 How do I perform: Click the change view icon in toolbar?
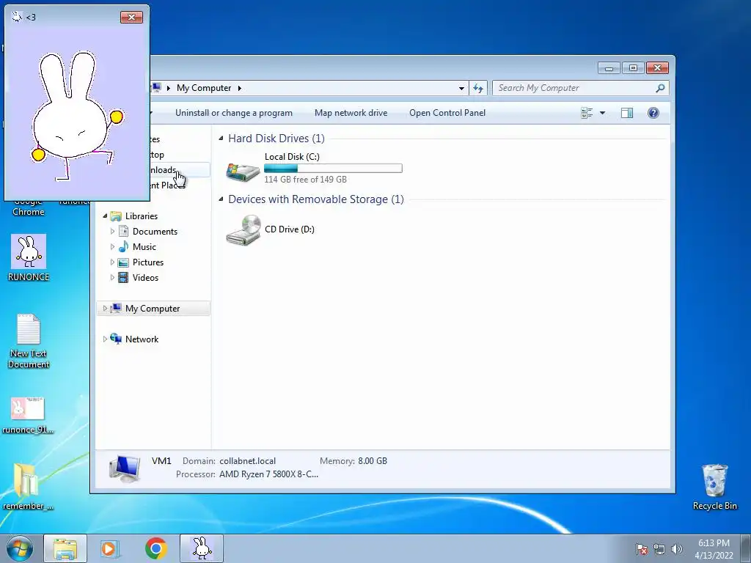click(x=587, y=113)
